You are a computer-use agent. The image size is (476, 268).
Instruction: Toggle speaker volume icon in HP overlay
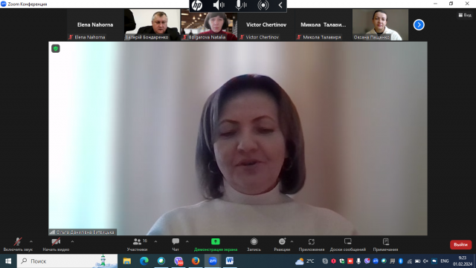219,5
